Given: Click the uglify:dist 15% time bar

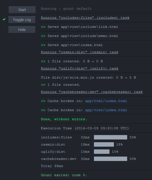Looking at the screenshot, I should coord(102,152).
